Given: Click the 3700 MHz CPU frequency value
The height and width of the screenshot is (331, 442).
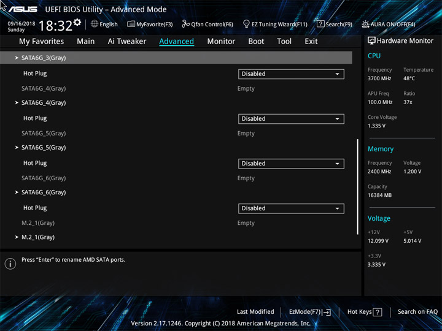Looking at the screenshot, I should click(x=379, y=78).
